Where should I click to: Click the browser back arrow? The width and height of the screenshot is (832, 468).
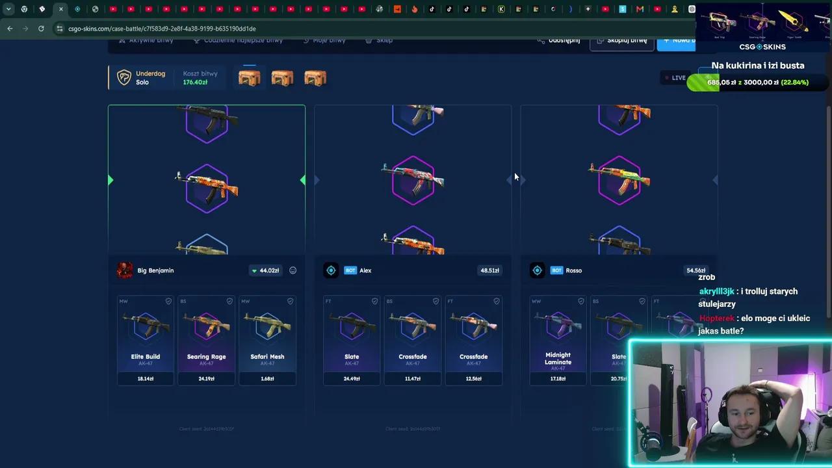click(10, 29)
